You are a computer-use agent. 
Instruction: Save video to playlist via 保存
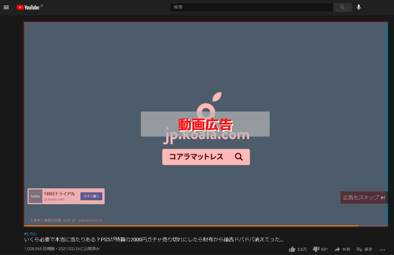pyautogui.click(x=364, y=249)
